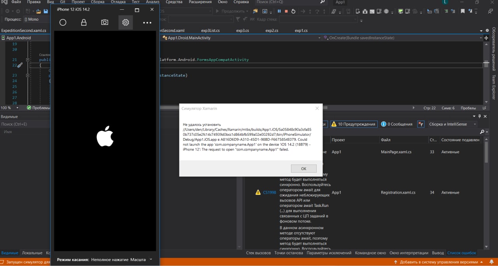
Task: Click the bookmark icon in the toolbar
Action: click(x=463, y=11)
